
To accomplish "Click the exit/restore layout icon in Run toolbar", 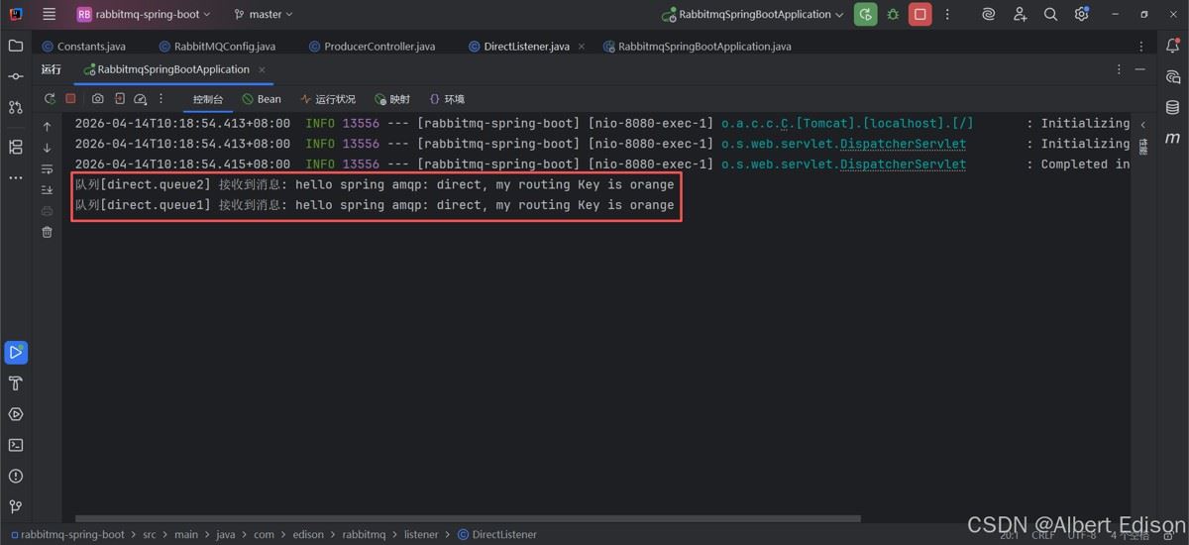I will 119,99.
